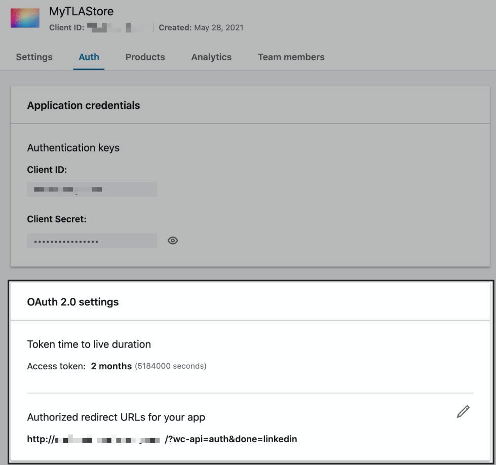Click the 'OAuth 2.0 settings' heading
Viewport: 496px width, 465px height.
(73, 302)
